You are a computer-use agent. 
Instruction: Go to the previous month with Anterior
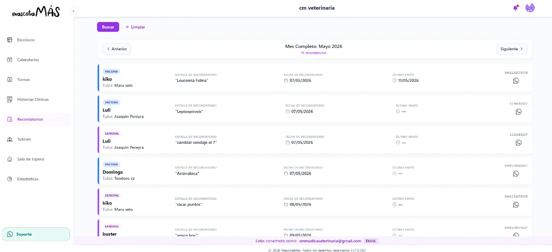point(116,49)
